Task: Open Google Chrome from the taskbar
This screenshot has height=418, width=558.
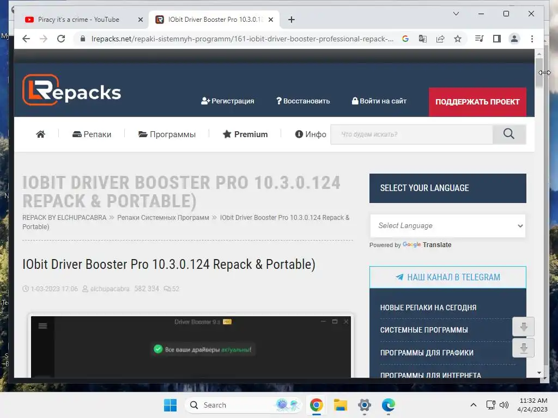Action: click(x=317, y=405)
